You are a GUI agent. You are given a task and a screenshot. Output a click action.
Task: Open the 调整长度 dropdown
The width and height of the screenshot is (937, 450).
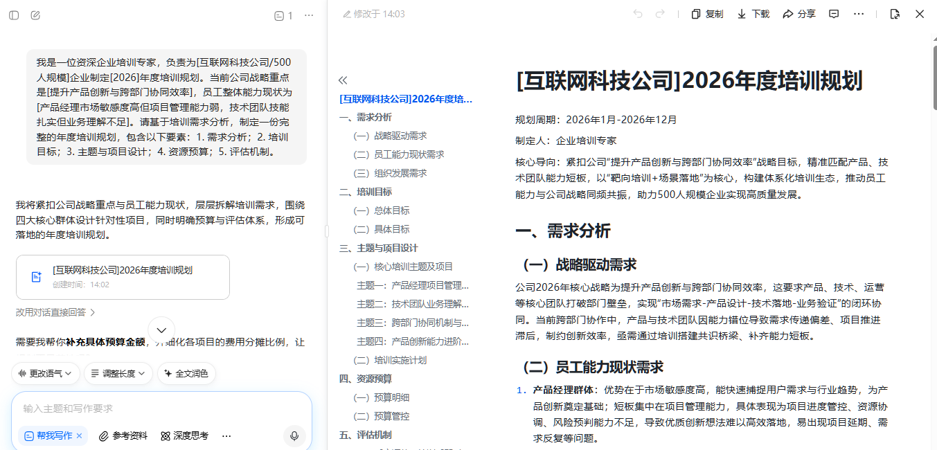coord(118,374)
